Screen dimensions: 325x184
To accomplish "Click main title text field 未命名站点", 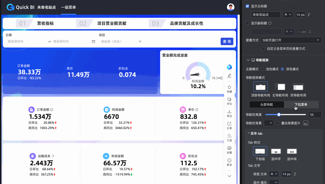I will pyautogui.click(x=266, y=15).
